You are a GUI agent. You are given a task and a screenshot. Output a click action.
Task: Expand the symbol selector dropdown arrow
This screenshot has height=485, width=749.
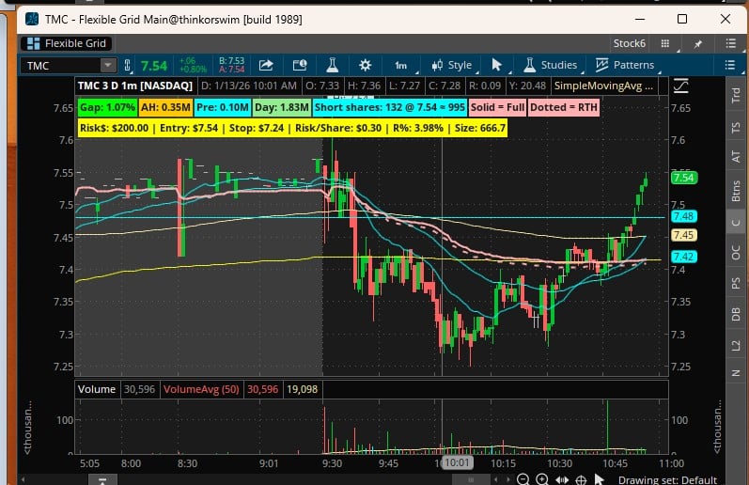pyautogui.click(x=108, y=65)
